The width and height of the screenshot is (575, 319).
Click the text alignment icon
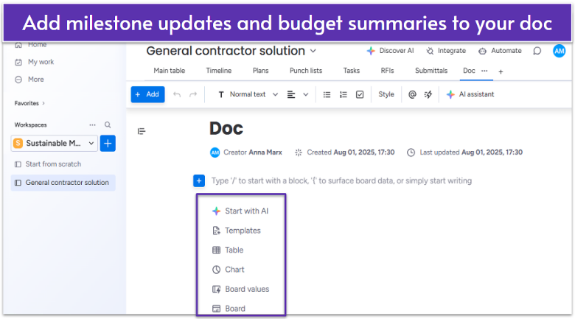291,94
